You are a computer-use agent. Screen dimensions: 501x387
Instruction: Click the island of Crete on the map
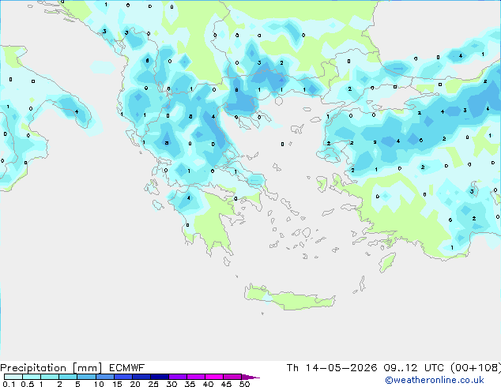[x=289, y=299]
